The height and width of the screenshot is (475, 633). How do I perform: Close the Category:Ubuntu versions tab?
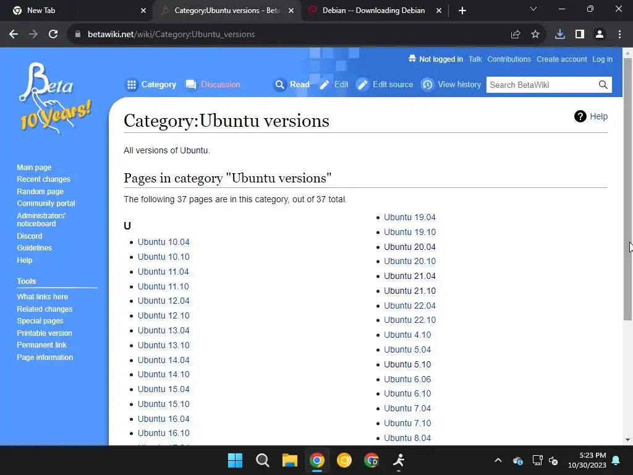point(291,11)
